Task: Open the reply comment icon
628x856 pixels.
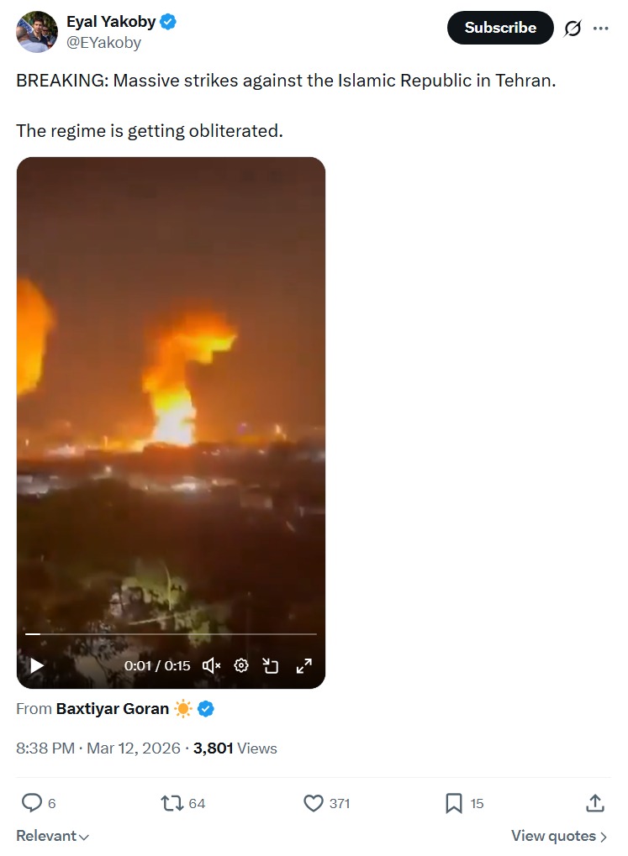Action: click(32, 802)
